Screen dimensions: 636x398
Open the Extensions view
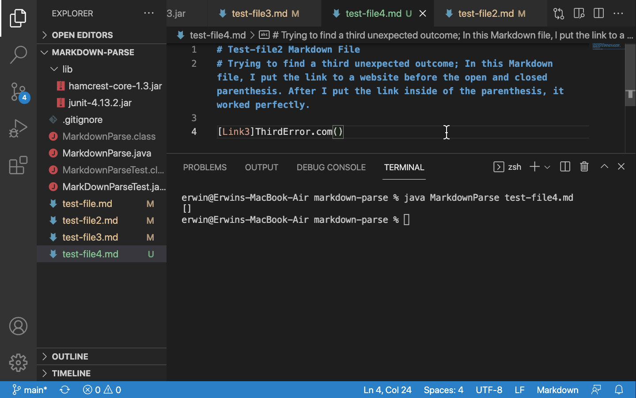pyautogui.click(x=18, y=165)
